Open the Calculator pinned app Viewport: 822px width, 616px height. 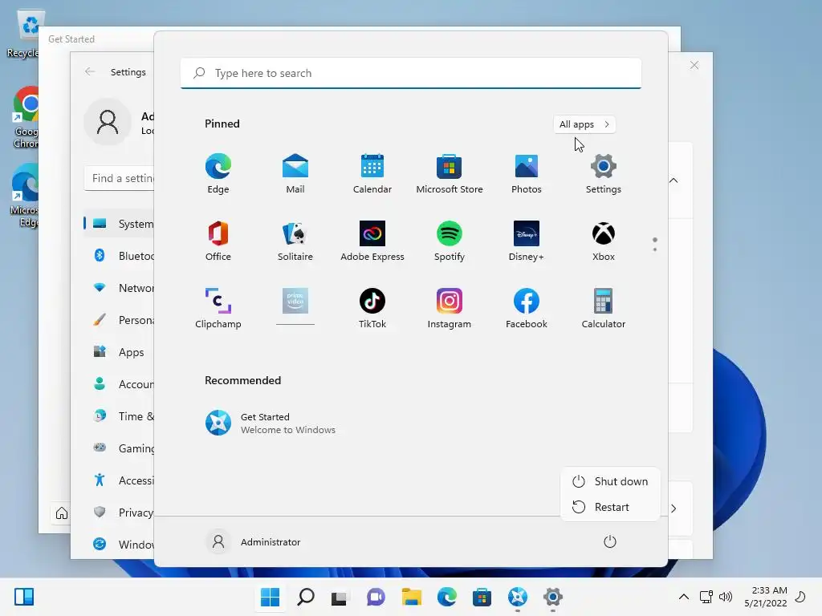[604, 308]
